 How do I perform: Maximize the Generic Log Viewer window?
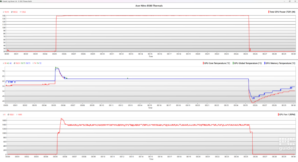click(290, 1)
